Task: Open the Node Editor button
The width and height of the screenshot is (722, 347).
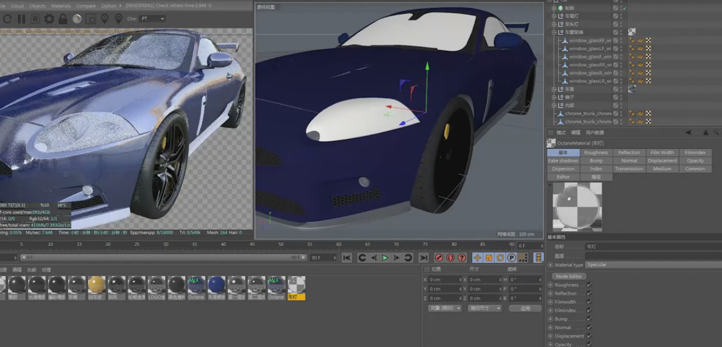Action: point(569,276)
